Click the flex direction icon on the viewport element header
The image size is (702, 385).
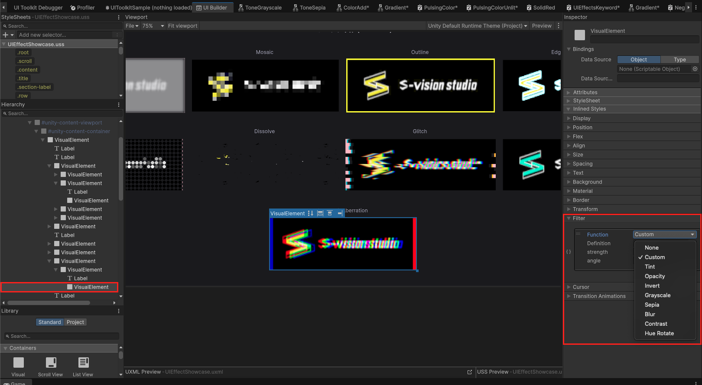coord(310,213)
